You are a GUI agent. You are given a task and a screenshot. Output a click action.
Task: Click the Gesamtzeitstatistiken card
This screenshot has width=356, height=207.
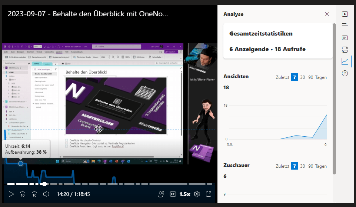pos(278,41)
